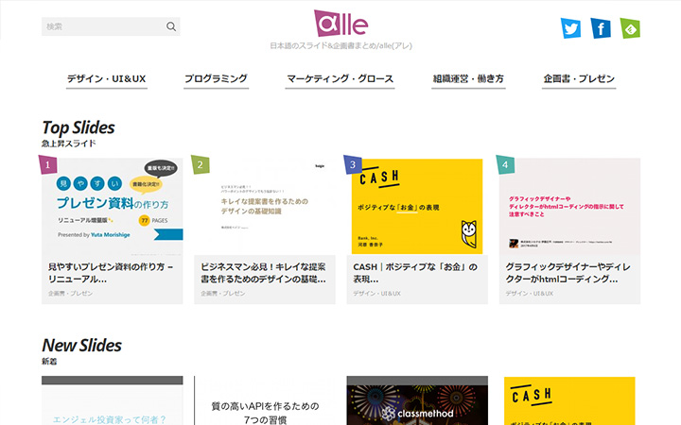Open 組織運営・働き方 category
This screenshot has height=425, width=681.
(x=468, y=79)
